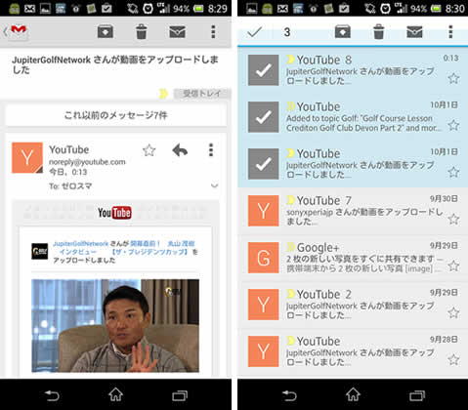Star the Google+ conversation
This screenshot has height=410, width=468.
(x=453, y=266)
